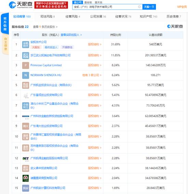
Task: Click the Primrose Capital Limited P avatar
Action: 26,65
